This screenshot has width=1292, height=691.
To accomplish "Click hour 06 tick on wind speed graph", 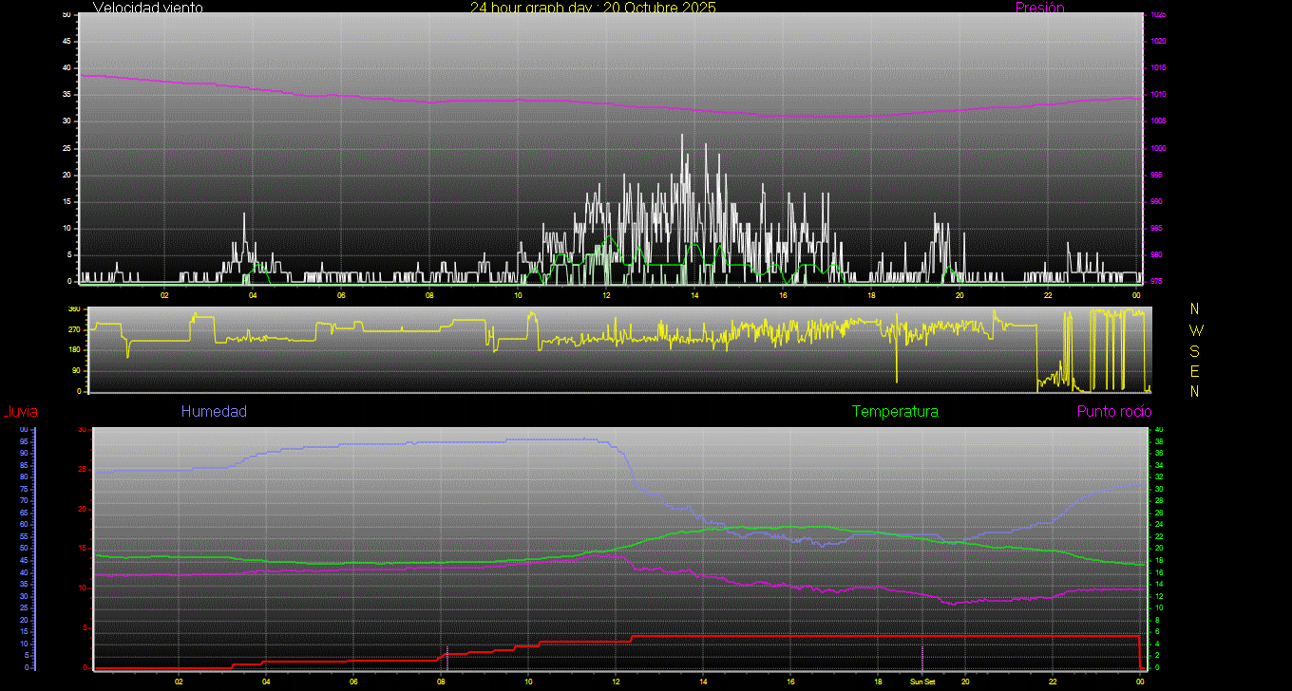I will [x=341, y=294].
